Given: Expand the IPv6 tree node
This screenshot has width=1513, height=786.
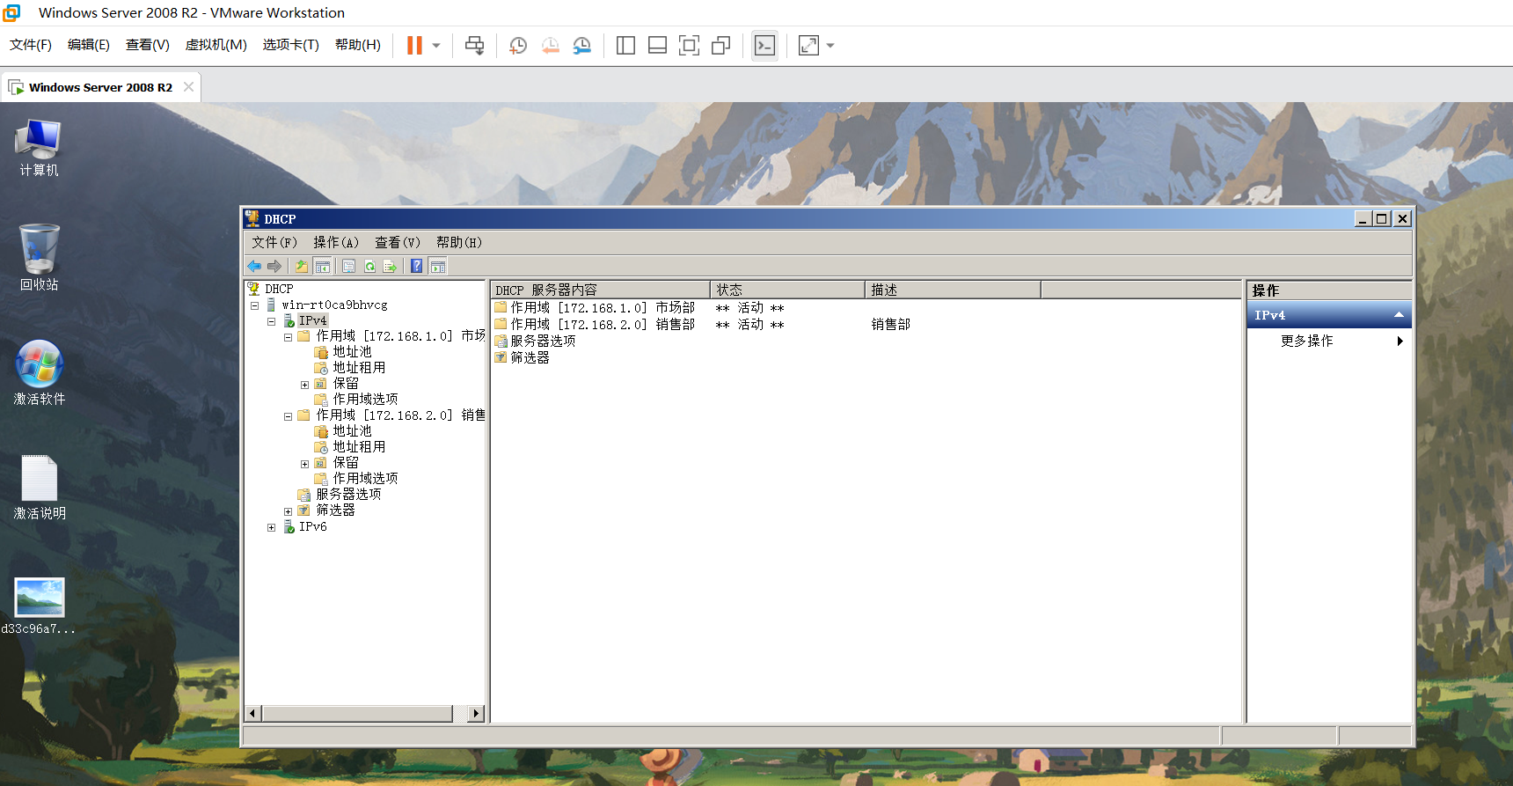Looking at the screenshot, I should (x=271, y=528).
